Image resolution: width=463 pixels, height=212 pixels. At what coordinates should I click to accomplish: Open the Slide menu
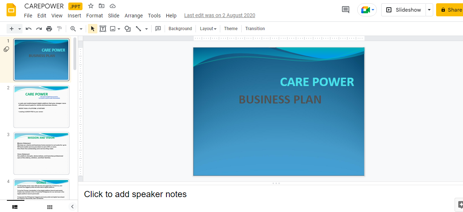pyautogui.click(x=114, y=16)
